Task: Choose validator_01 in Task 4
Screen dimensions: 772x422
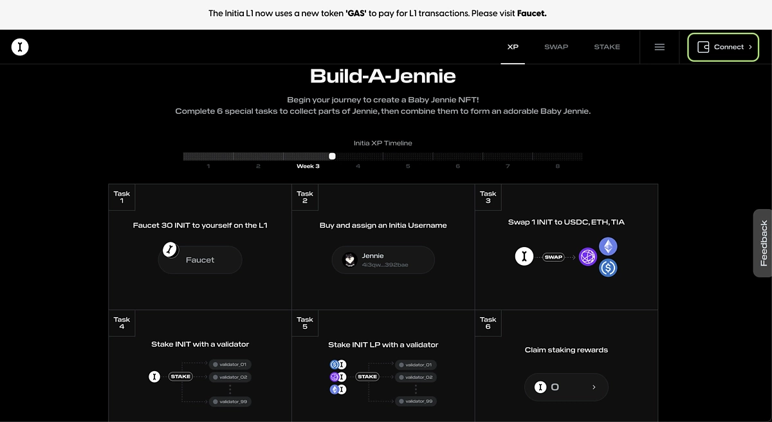Action: click(230, 364)
